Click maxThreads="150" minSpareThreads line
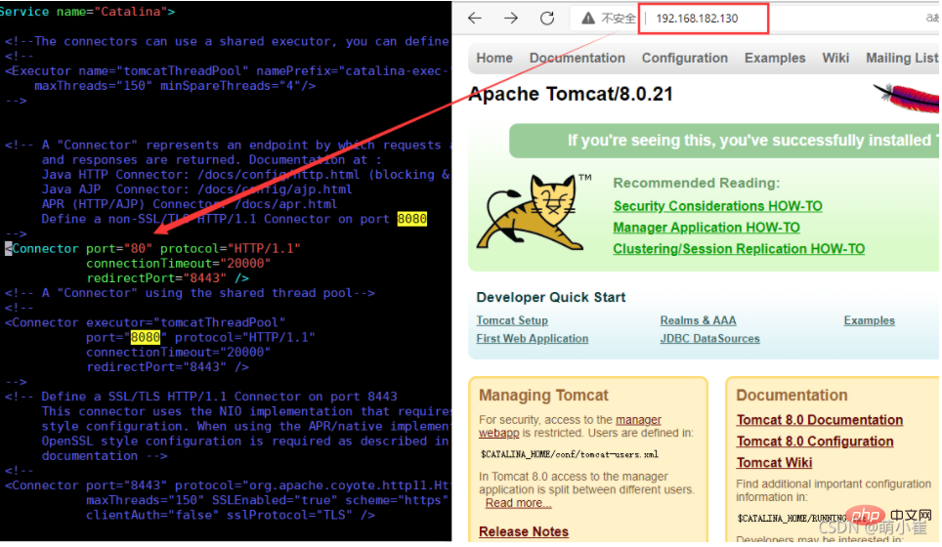 click(175, 86)
